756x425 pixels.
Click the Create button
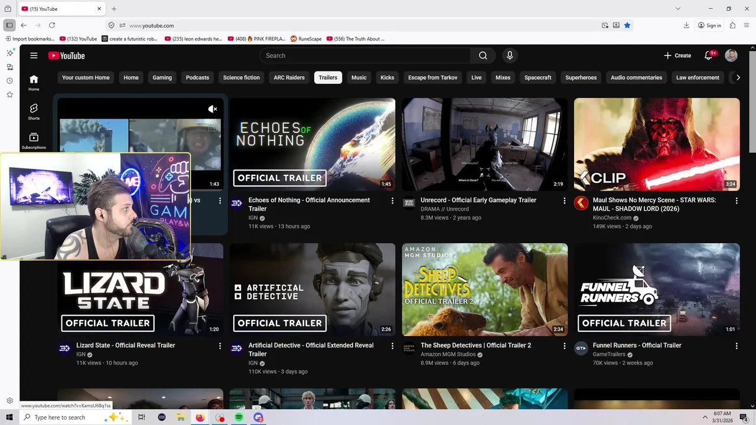677,55
